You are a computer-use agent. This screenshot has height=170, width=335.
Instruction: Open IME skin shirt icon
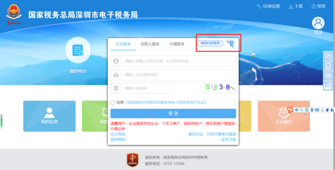click(x=327, y=110)
